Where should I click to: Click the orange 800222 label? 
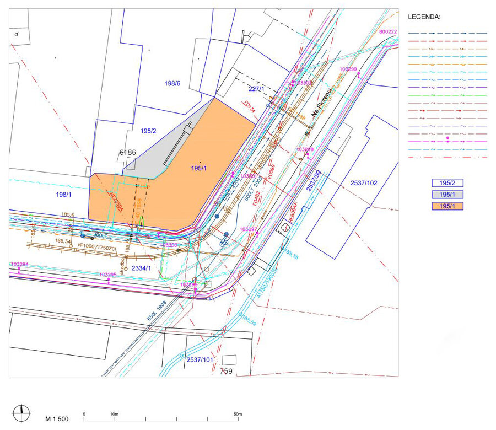pos(388,32)
